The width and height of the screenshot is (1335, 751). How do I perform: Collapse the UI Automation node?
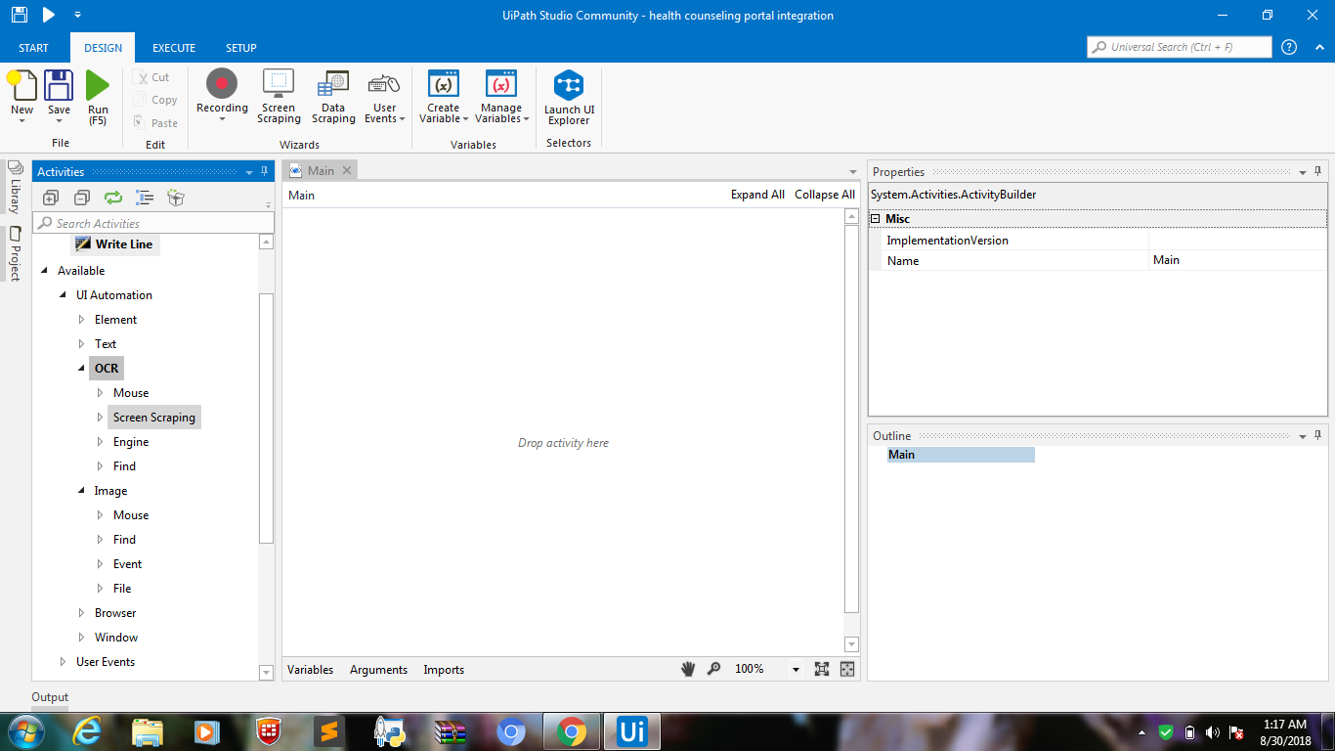(x=64, y=295)
